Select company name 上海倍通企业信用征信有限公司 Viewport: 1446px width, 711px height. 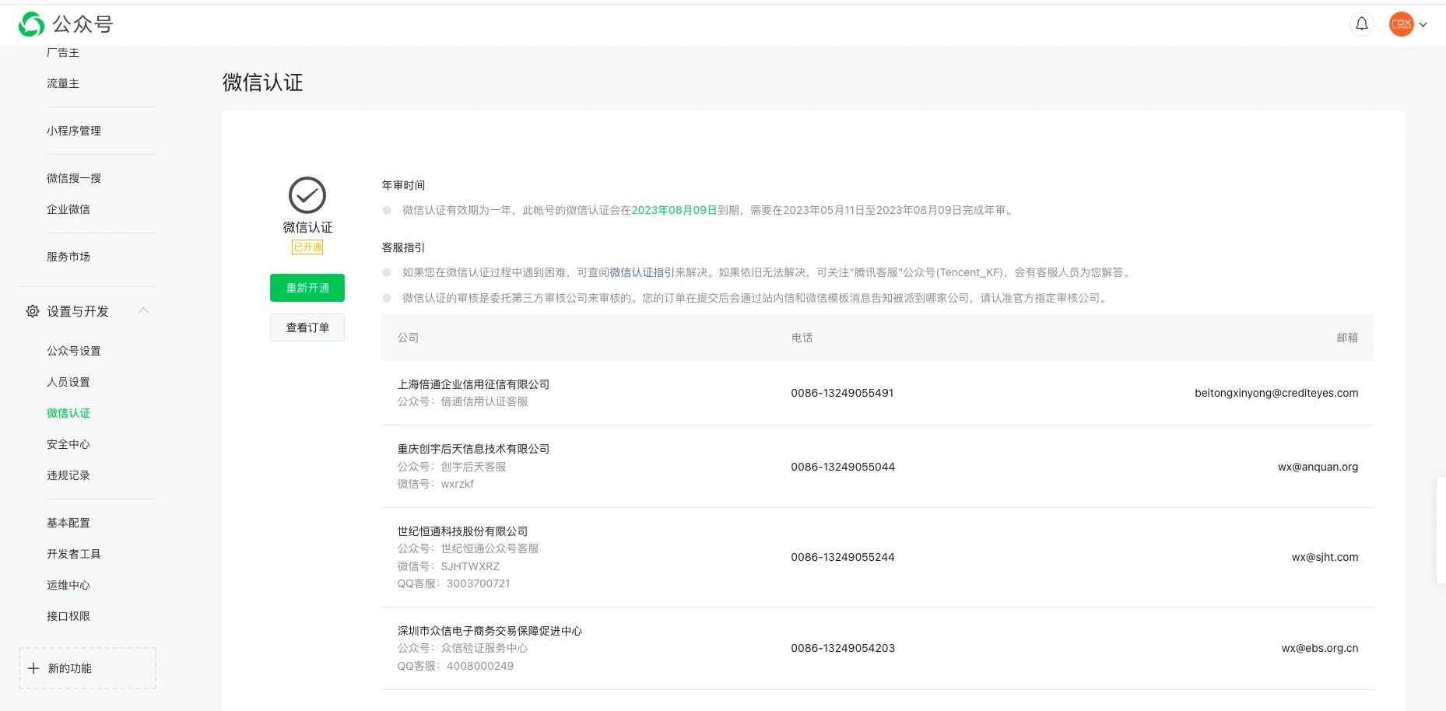[474, 384]
